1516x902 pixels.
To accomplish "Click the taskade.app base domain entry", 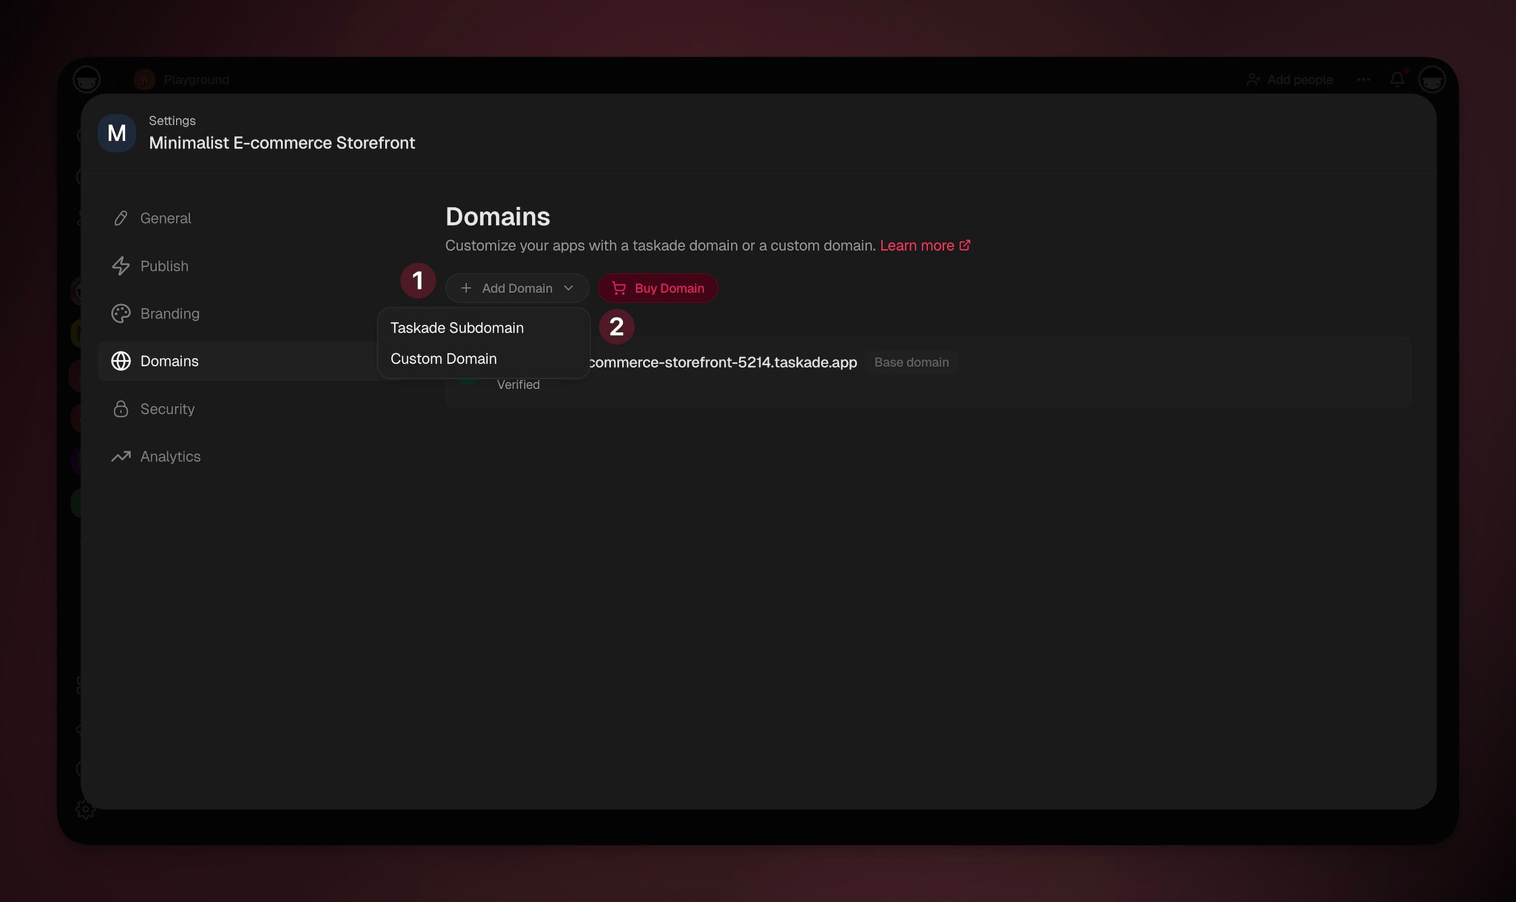I will 721,363.
